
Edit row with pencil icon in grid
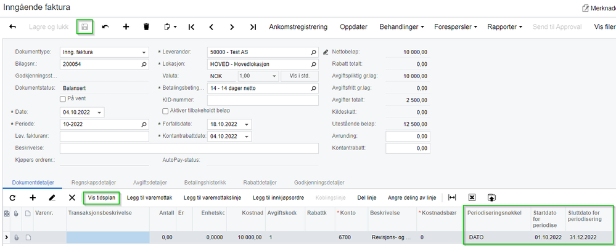(x=52, y=198)
